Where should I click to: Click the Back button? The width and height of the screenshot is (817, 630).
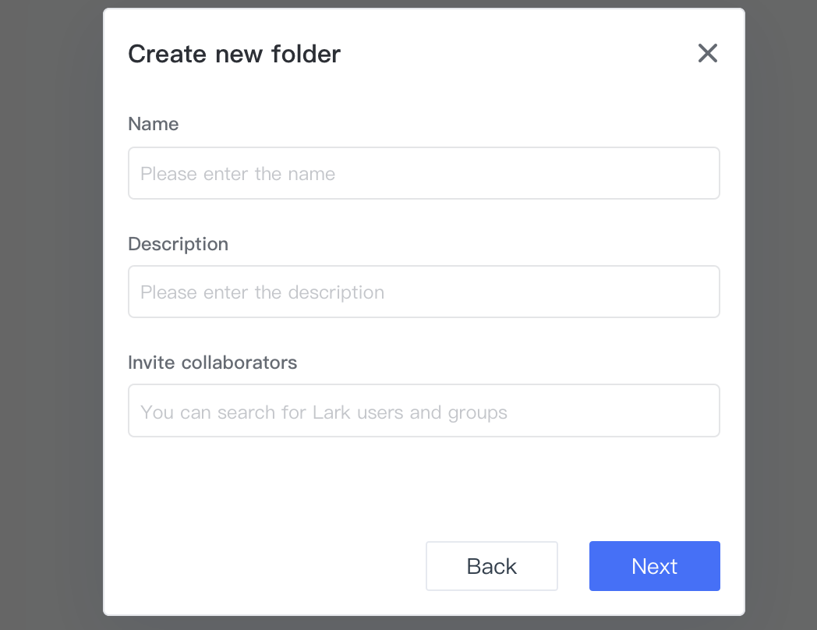[x=491, y=566]
